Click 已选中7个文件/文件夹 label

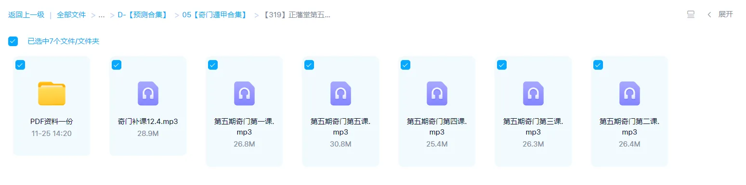pyautogui.click(x=64, y=41)
